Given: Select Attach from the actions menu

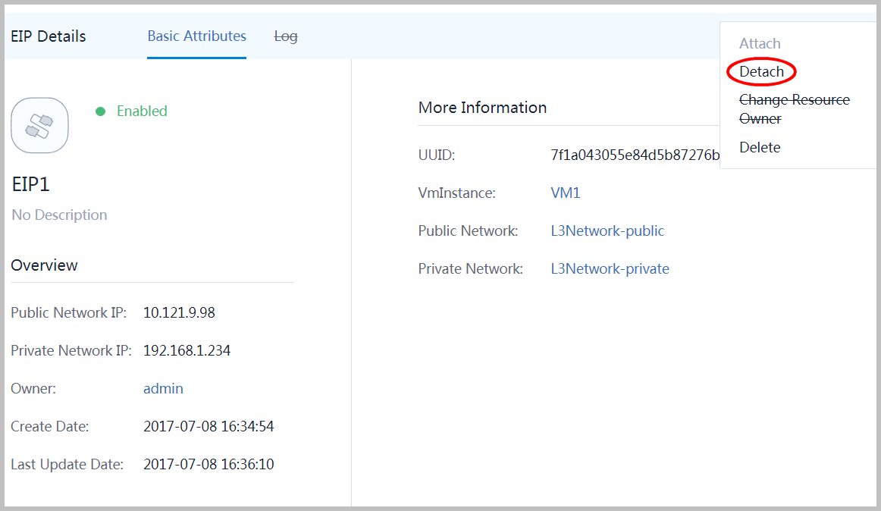Looking at the screenshot, I should [x=760, y=43].
